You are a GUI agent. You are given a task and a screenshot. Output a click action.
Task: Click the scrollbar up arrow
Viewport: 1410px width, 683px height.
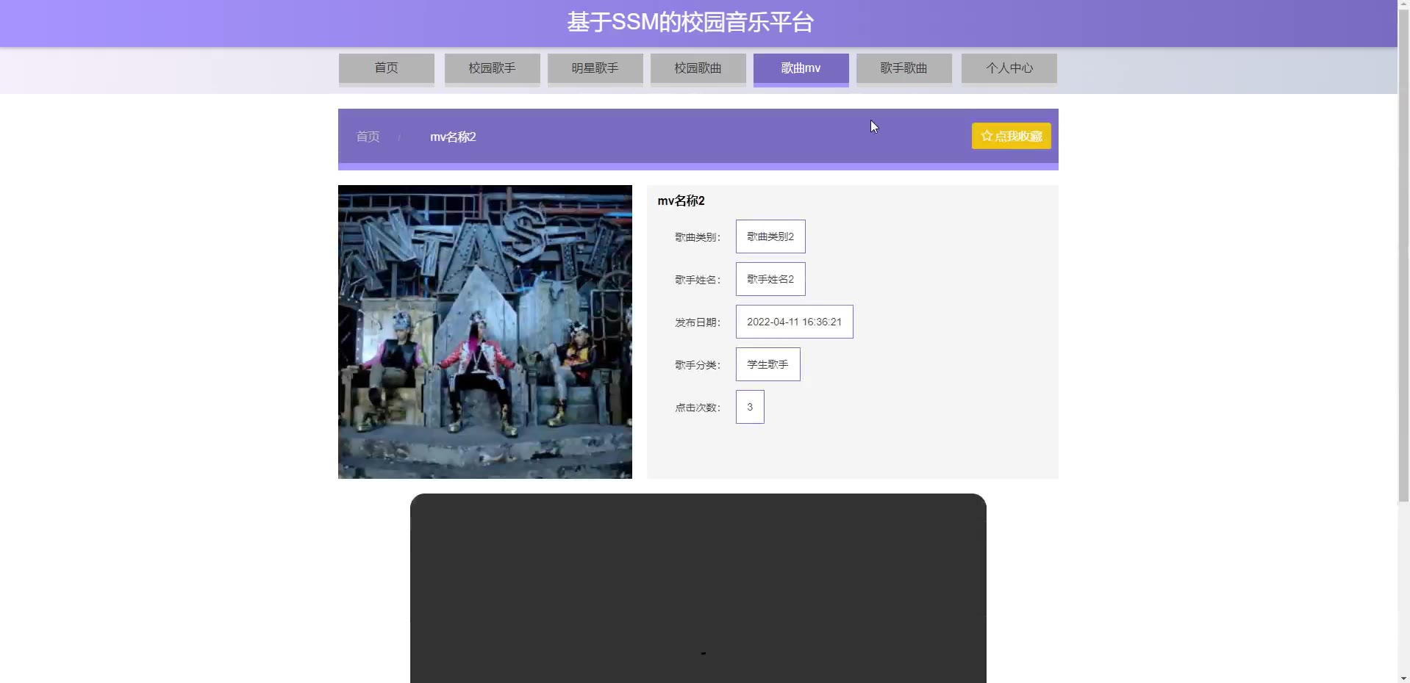pos(1403,5)
